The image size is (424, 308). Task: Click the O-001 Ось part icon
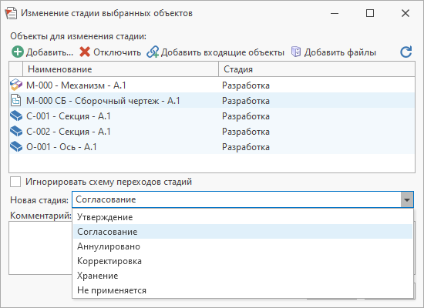(16, 146)
